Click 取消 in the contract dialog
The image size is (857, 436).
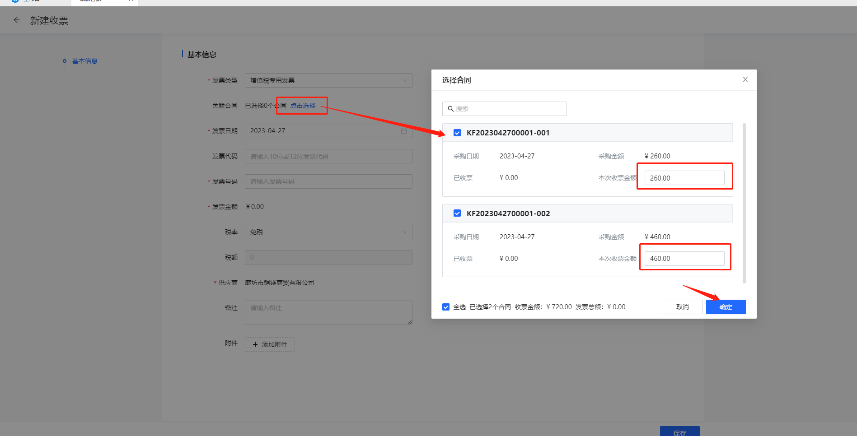point(682,307)
